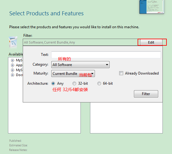
Task: Click the Maturity dropdown arrow
Action: pyautogui.click(x=92, y=74)
